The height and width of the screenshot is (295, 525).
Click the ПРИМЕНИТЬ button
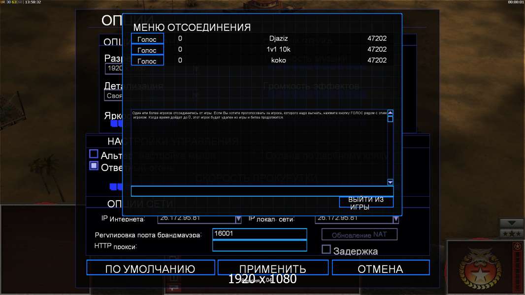pyautogui.click(x=272, y=268)
